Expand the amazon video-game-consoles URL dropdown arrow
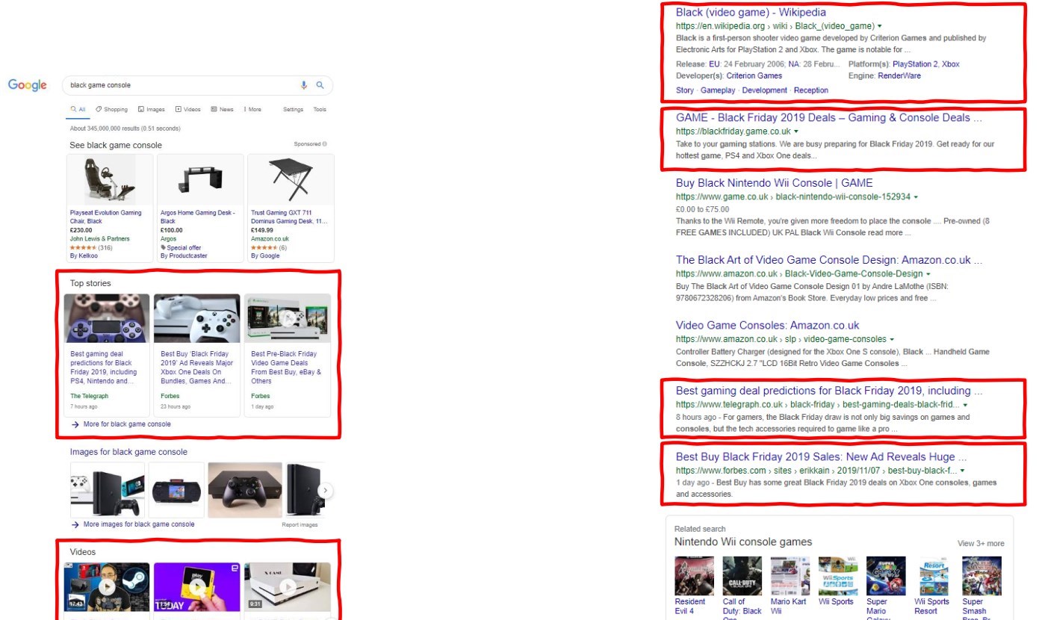This screenshot has height=620, width=1039. (892, 340)
